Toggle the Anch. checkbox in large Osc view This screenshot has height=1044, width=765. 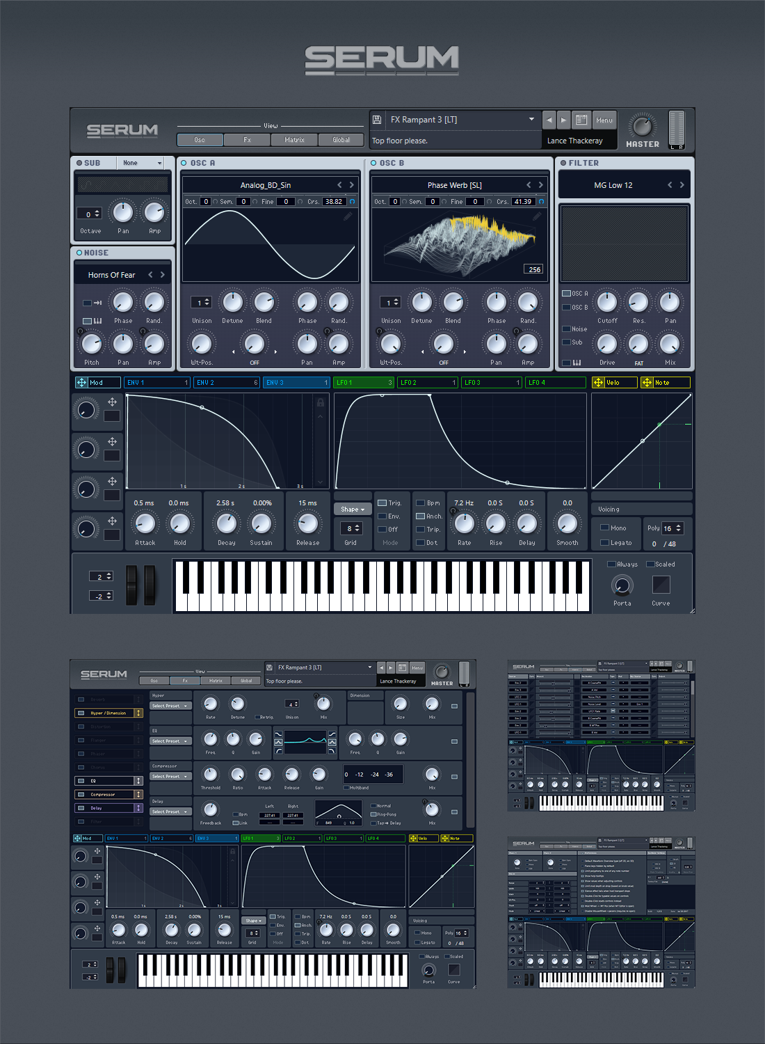pos(420,516)
